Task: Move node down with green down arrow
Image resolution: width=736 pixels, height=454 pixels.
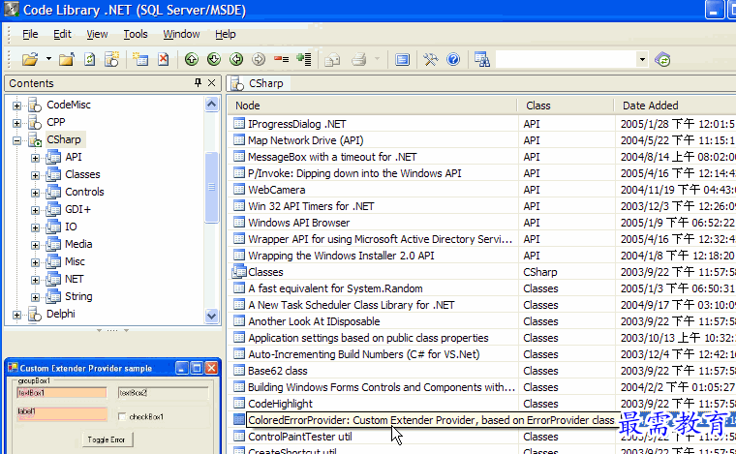Action: [x=214, y=59]
